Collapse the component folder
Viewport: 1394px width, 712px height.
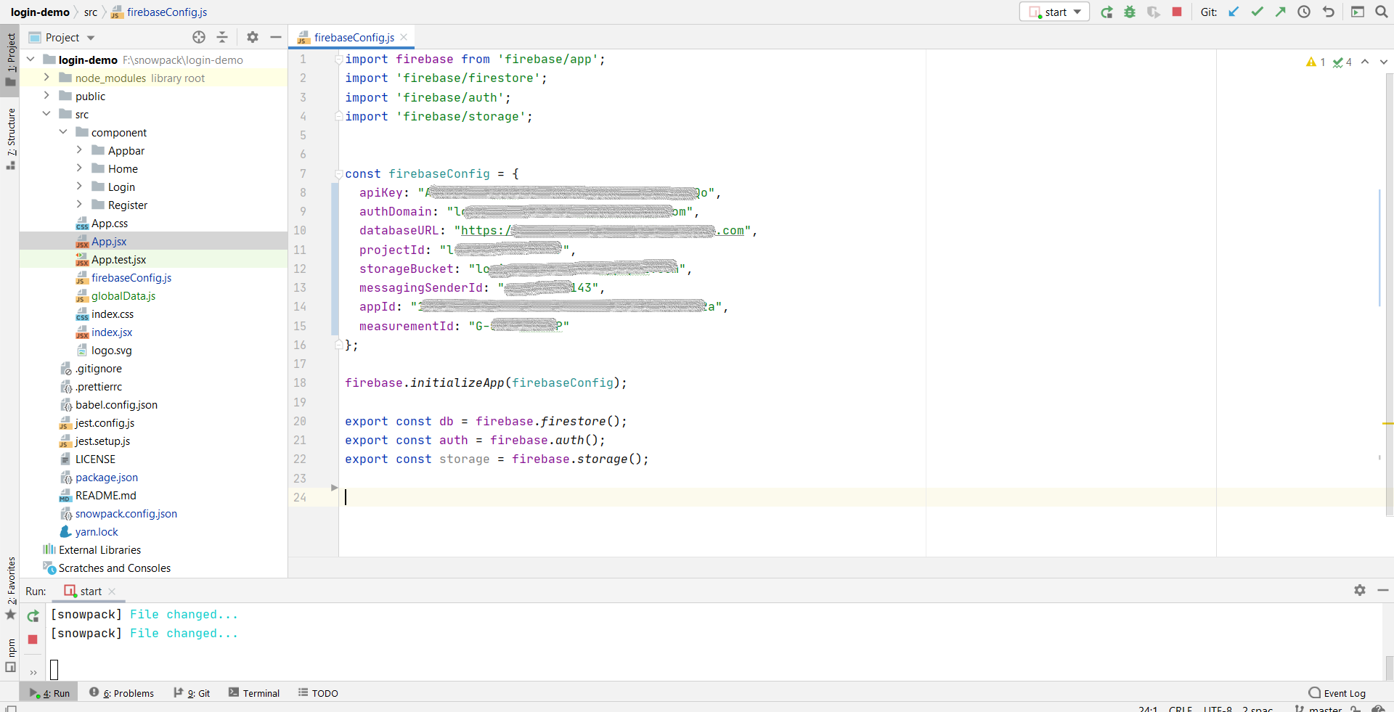[x=63, y=132]
